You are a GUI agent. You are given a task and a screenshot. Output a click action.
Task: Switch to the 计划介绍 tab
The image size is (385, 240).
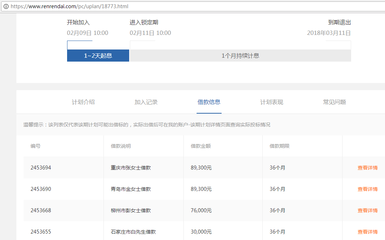[83, 102]
